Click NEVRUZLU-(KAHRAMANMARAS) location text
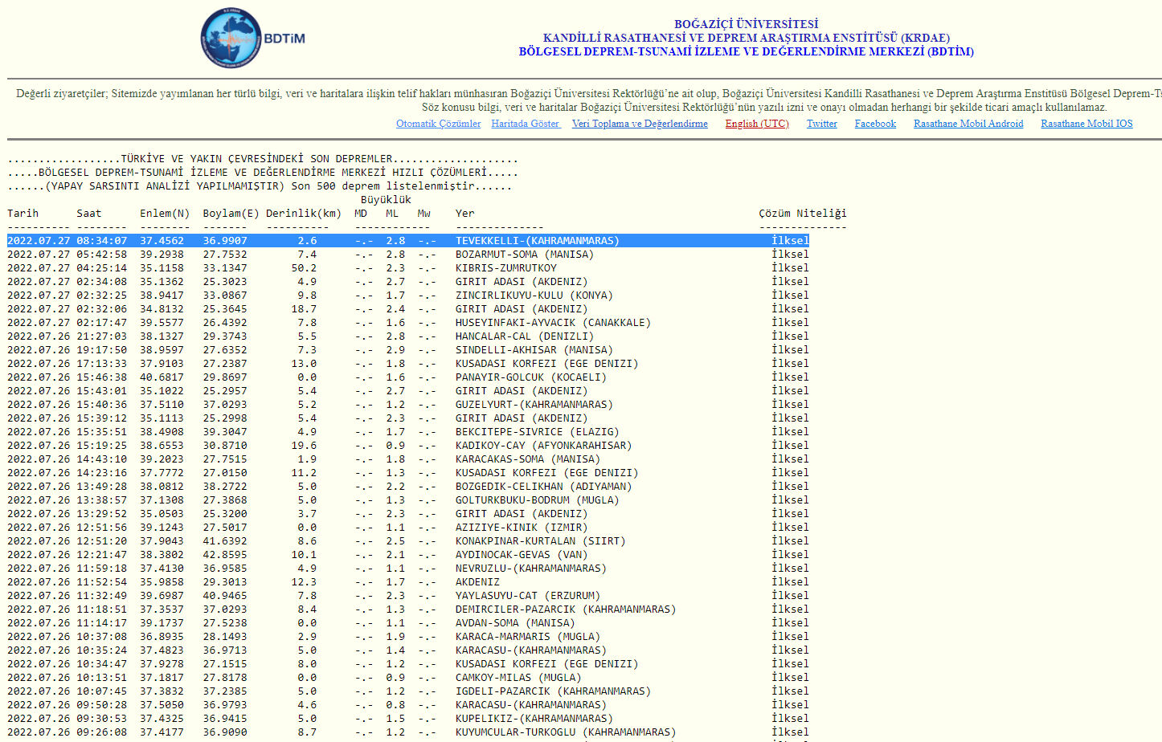 pyautogui.click(x=531, y=569)
